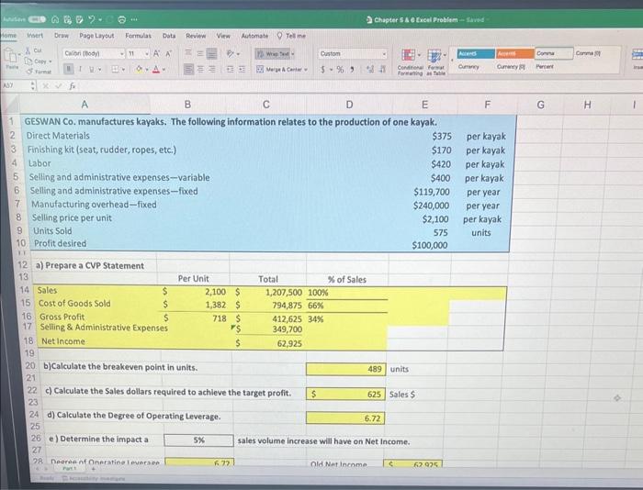
Task: Click the Home icon in title bar
Action: pyautogui.click(x=55, y=19)
